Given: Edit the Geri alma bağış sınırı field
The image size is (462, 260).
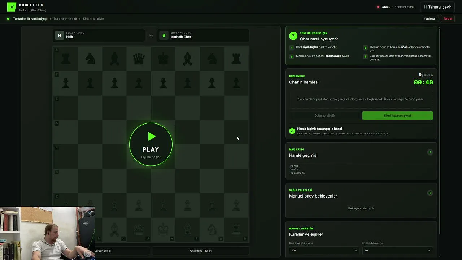Looking at the screenshot, I should point(324,250).
